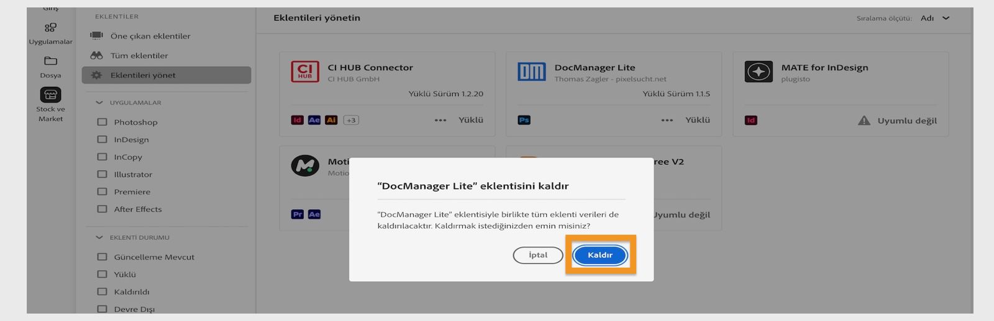Click Illustrator badge on CI HUB Connector card
Viewport: 994px width, 321px height.
(331, 120)
